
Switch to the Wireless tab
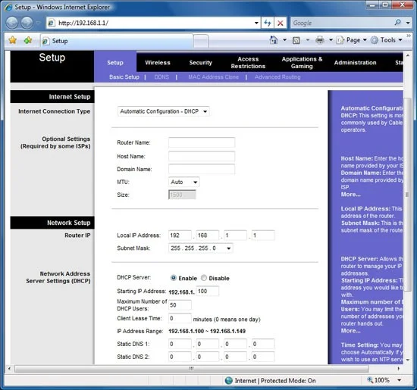[158, 63]
